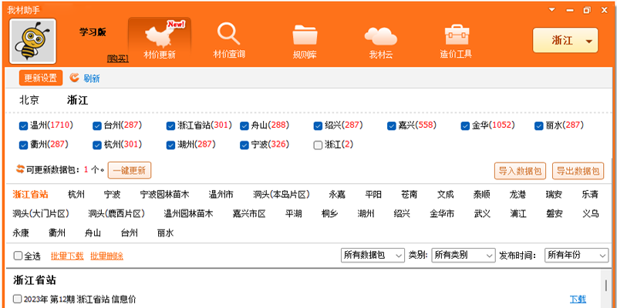The image size is (617, 308).
Task: Select the 磐安 tab
Action: 554,214
